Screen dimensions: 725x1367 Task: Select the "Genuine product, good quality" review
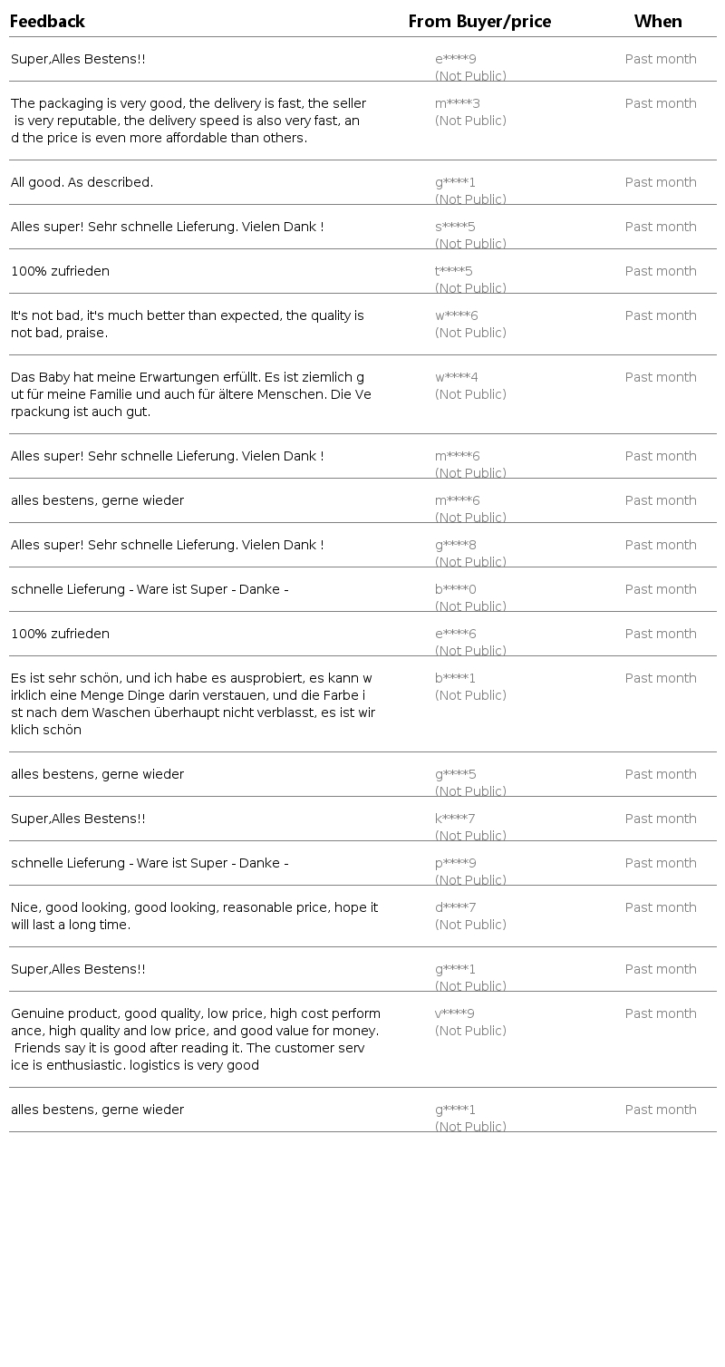click(x=195, y=1040)
